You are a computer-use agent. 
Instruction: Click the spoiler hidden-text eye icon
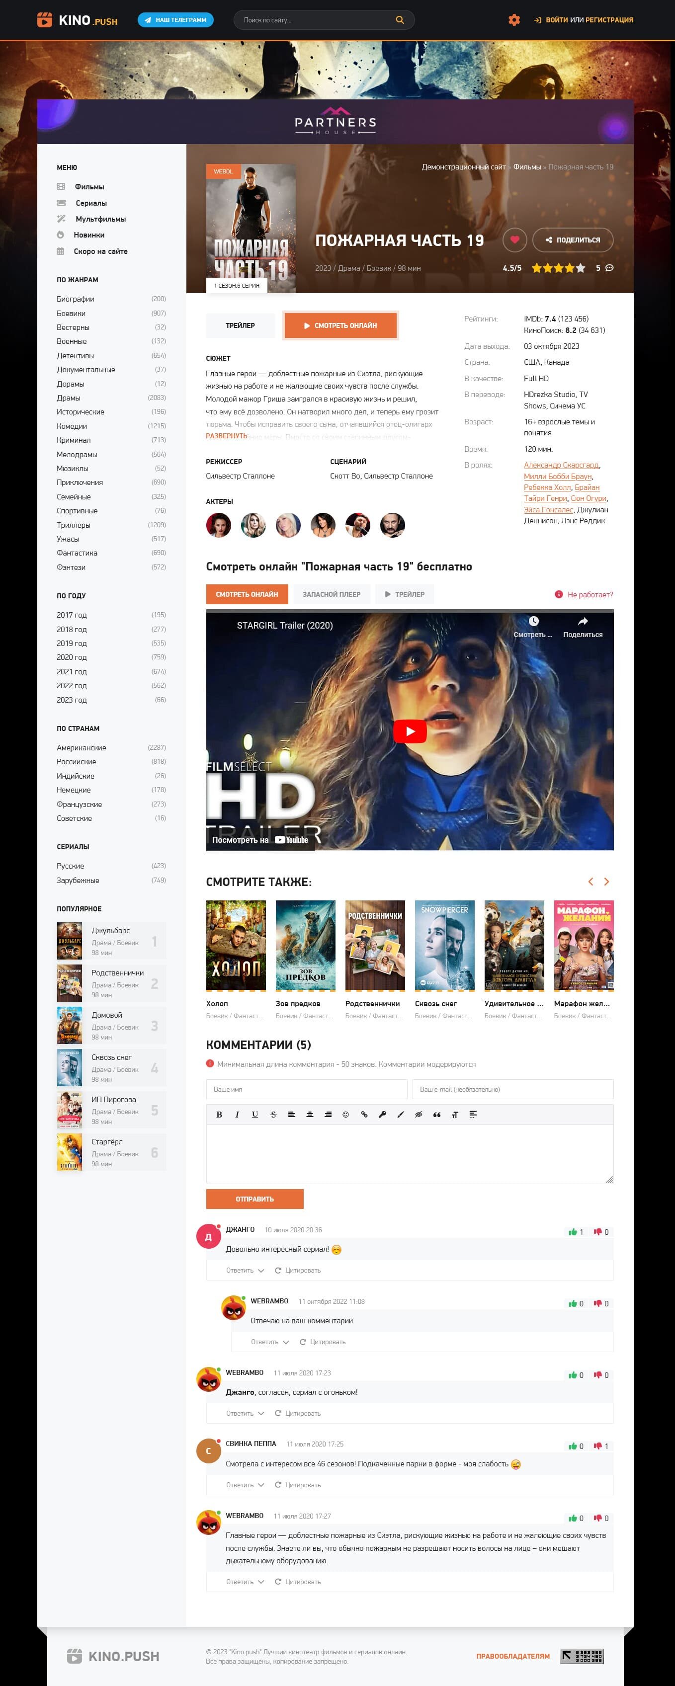(419, 1115)
